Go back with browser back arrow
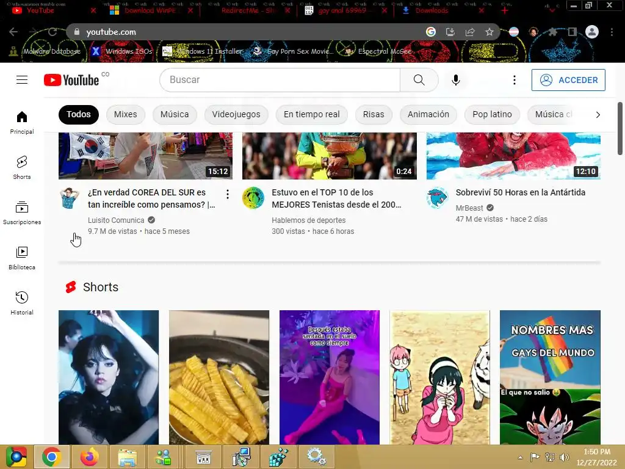625x469 pixels. coord(13,32)
